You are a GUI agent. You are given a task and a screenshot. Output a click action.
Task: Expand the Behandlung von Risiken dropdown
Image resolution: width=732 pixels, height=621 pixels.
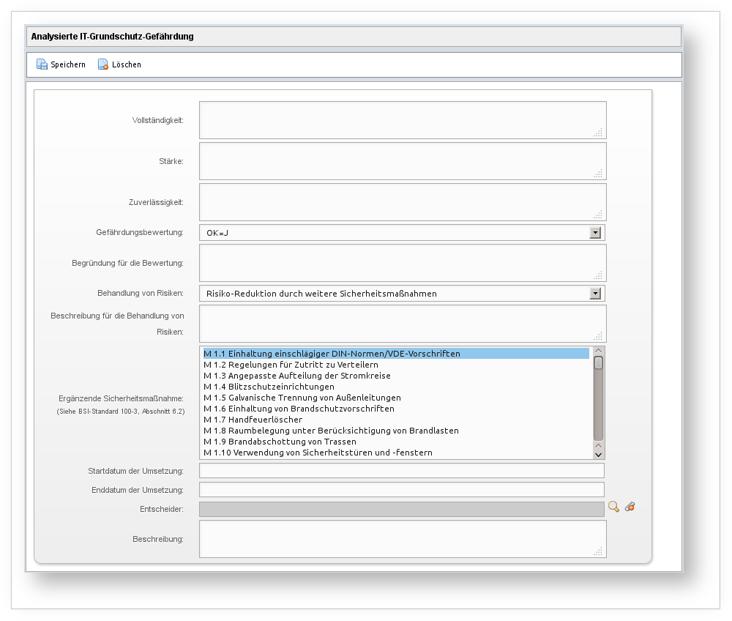[595, 294]
